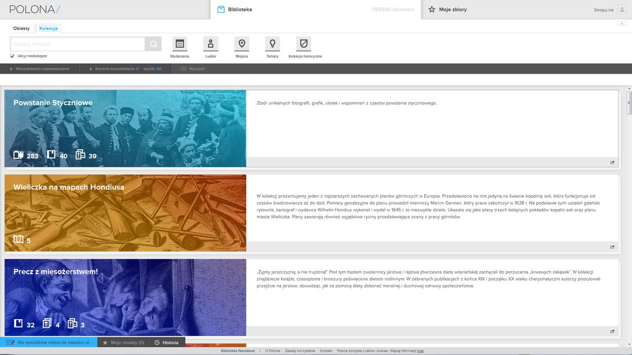Screen dimensions: 632x355
Task: Share the Powstanie Styczniowe collection
Action: tap(612, 162)
